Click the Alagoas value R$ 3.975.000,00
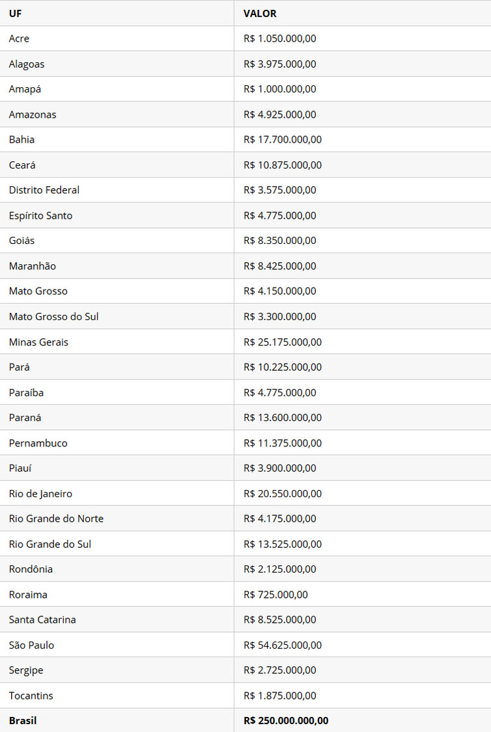Screen dimensions: 491x732 point(280,64)
